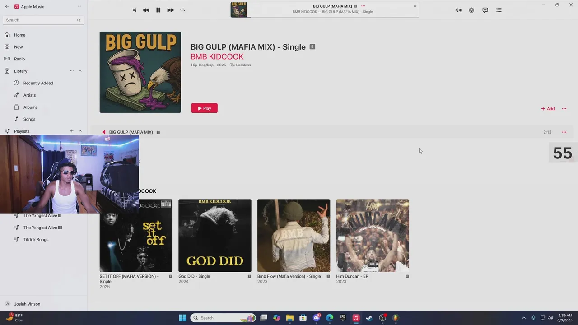
Task: Open the Up Next queue
Action: click(499, 10)
